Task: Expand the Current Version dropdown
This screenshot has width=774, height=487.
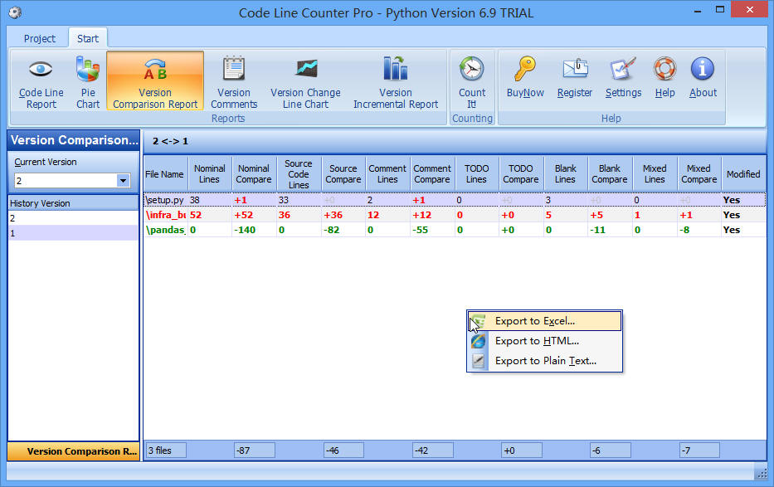Action: pos(123,181)
